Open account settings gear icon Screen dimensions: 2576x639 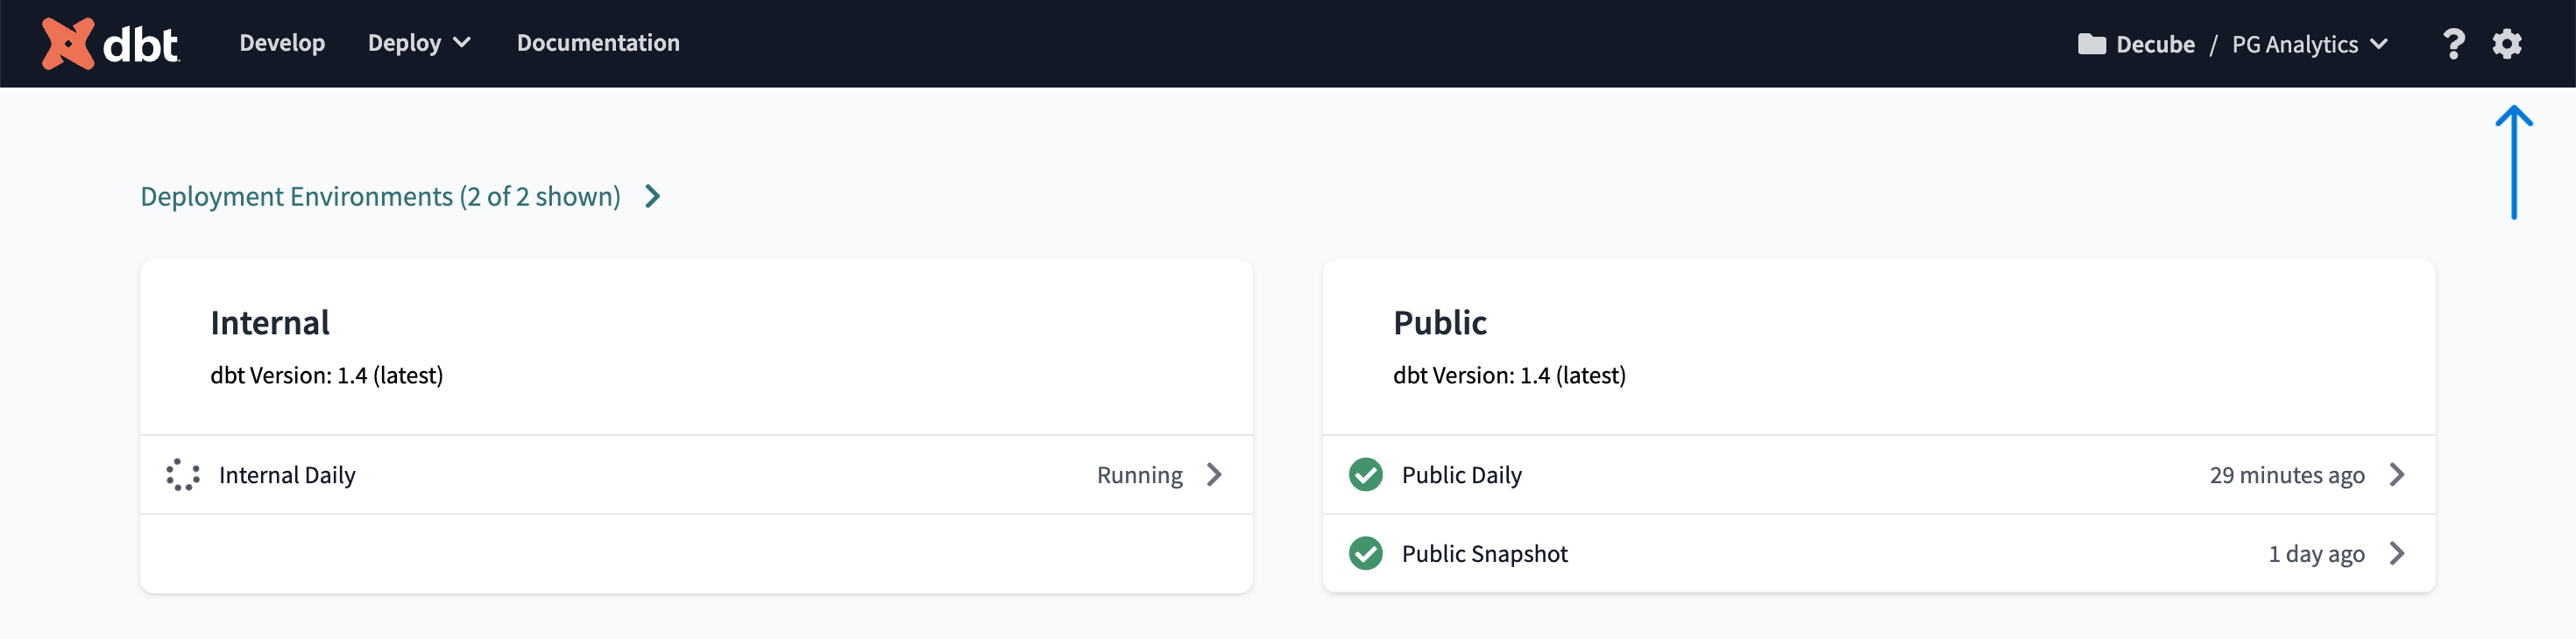2506,44
